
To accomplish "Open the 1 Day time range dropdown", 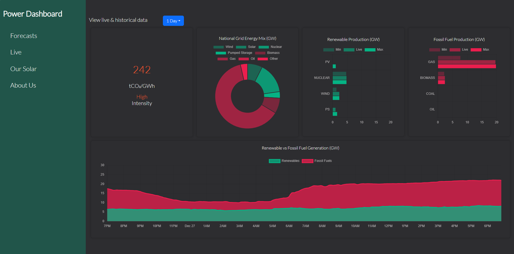I will click(173, 20).
